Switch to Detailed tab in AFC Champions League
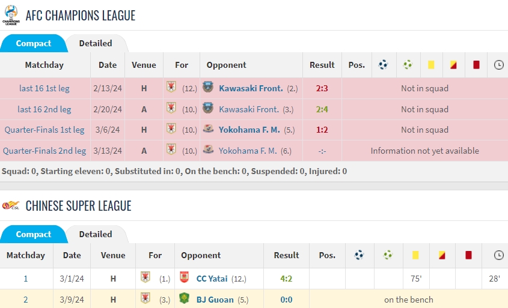 pos(96,43)
